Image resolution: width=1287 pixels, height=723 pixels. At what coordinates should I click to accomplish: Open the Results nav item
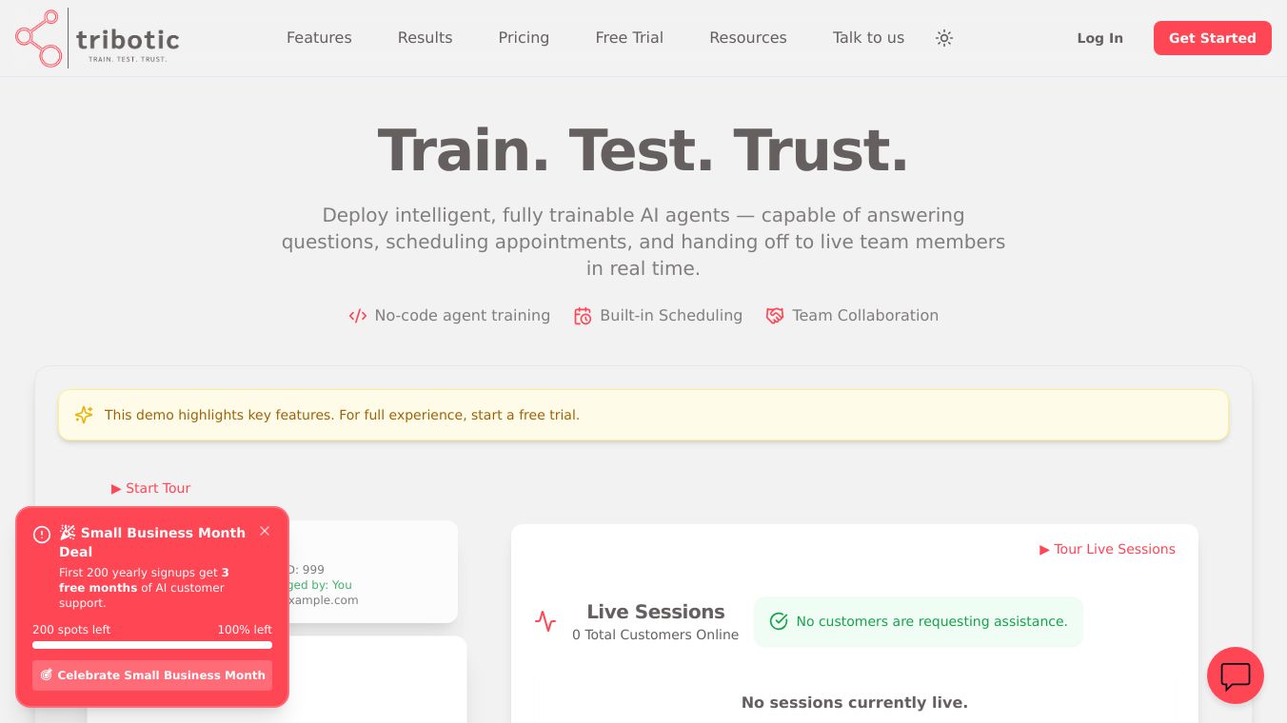pos(425,38)
